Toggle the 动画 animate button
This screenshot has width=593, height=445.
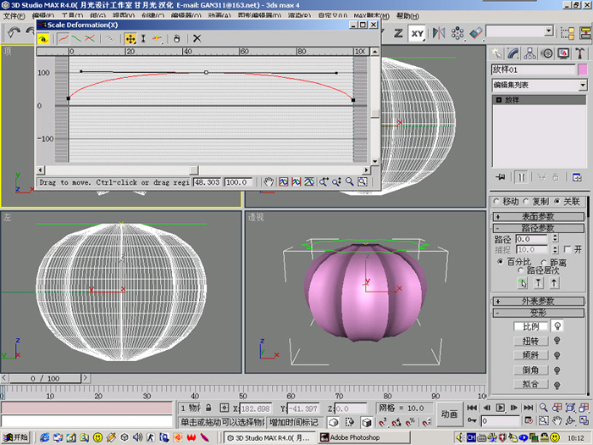[449, 414]
